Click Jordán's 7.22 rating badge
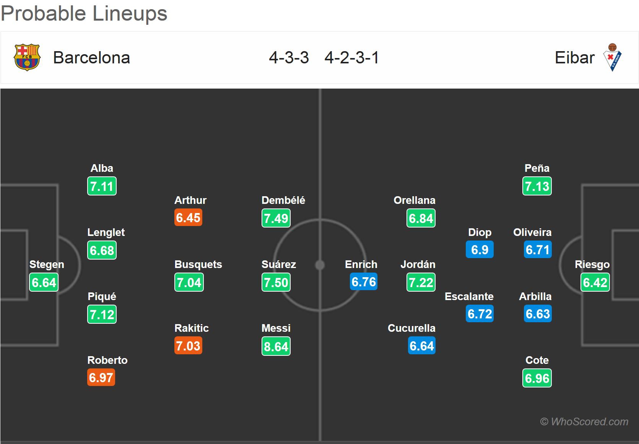This screenshot has height=444, width=639. (x=421, y=283)
